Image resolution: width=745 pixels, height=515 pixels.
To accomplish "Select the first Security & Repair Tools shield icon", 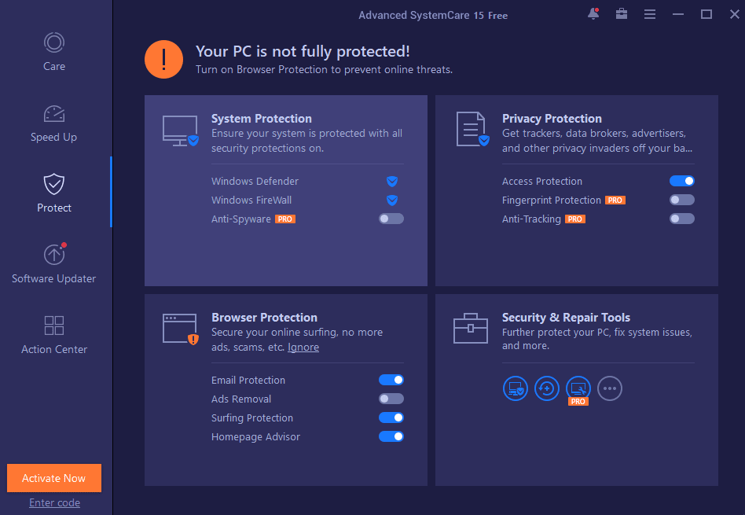I will pyautogui.click(x=516, y=388).
